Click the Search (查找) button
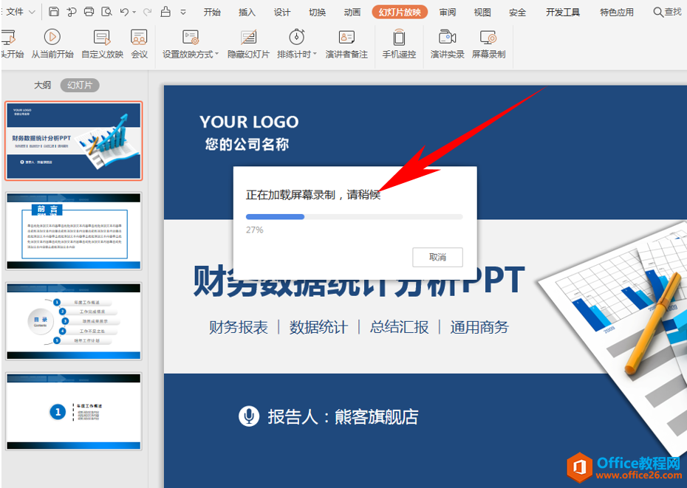This screenshot has width=687, height=488. (x=667, y=12)
